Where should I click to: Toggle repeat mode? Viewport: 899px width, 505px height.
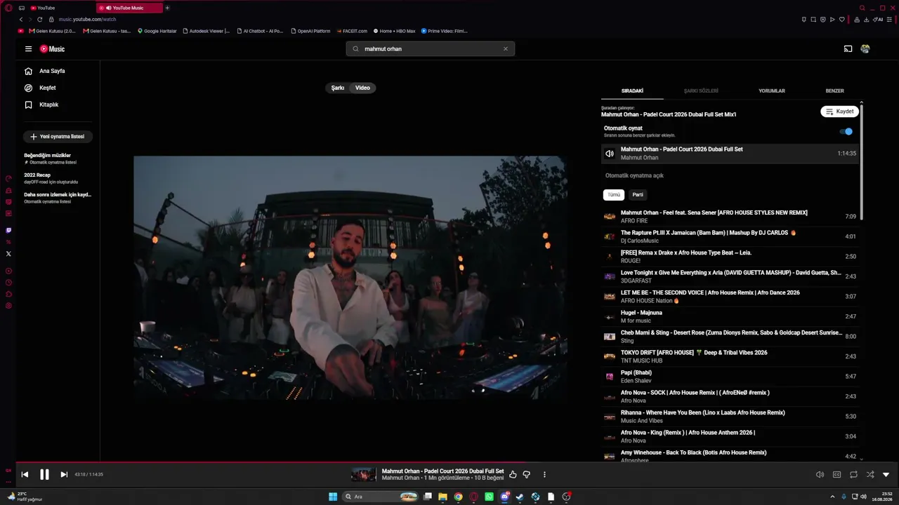[x=853, y=475]
